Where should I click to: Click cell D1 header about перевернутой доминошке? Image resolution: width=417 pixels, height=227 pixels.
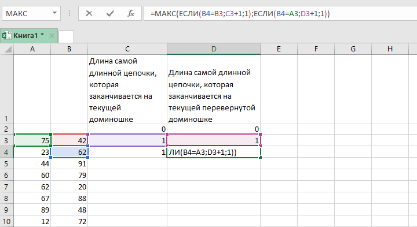(214, 89)
